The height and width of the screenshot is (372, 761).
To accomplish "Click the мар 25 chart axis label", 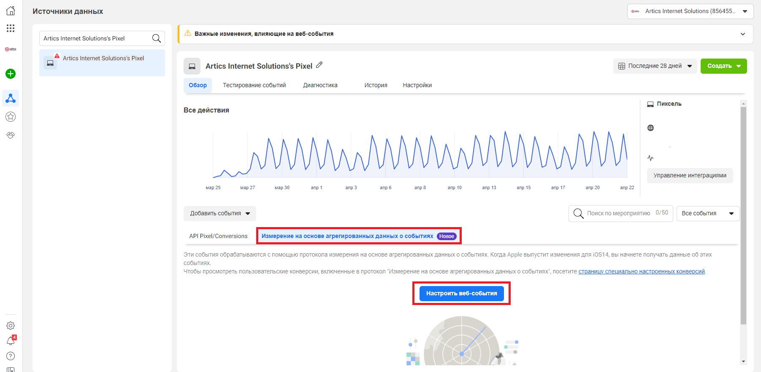I will (213, 187).
